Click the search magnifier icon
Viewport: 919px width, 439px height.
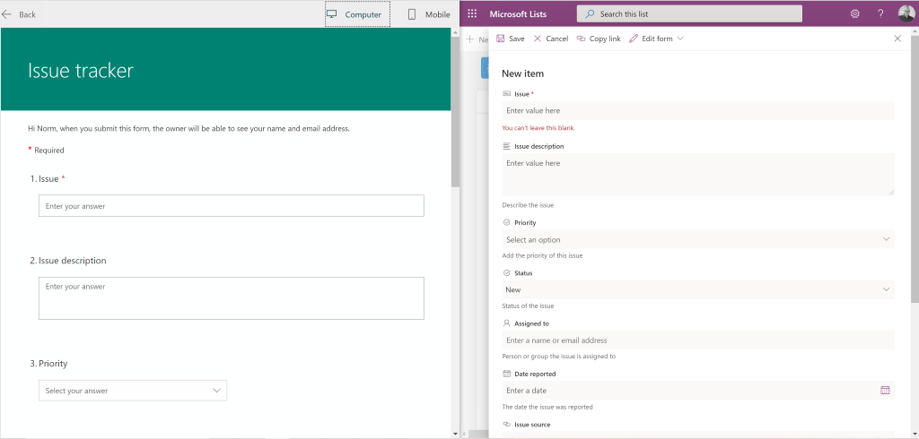click(591, 13)
